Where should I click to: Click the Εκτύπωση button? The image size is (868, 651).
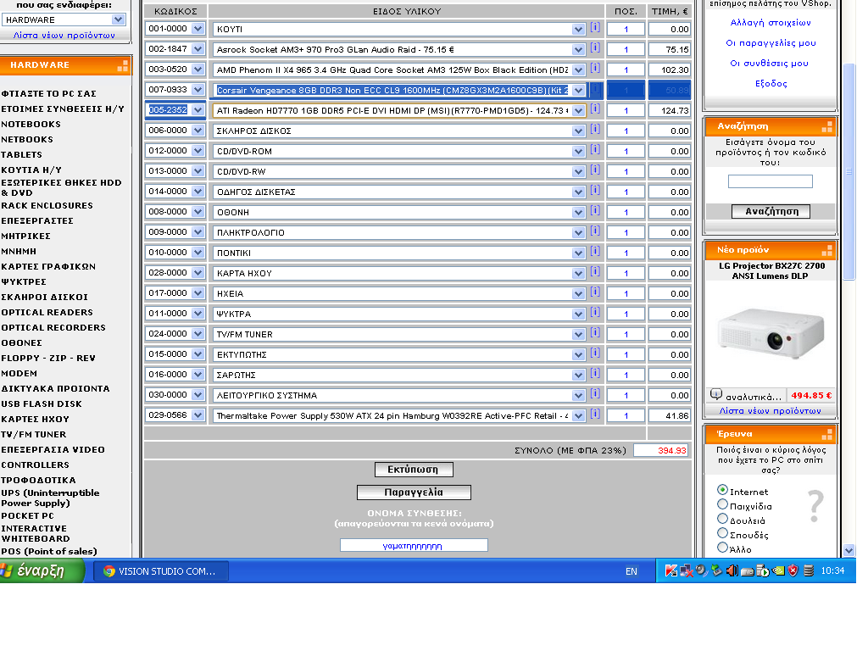pos(414,470)
